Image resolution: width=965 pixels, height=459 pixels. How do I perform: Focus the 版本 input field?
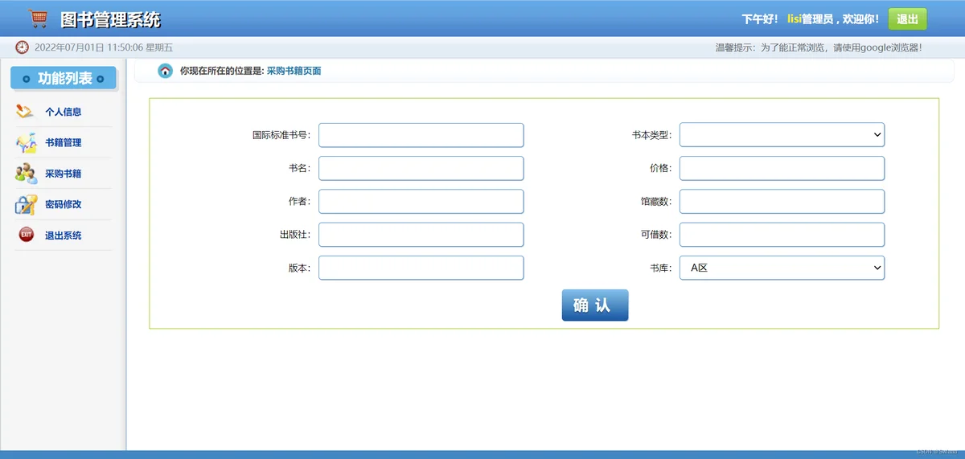[x=421, y=268]
